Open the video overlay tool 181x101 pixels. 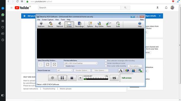(140, 70)
